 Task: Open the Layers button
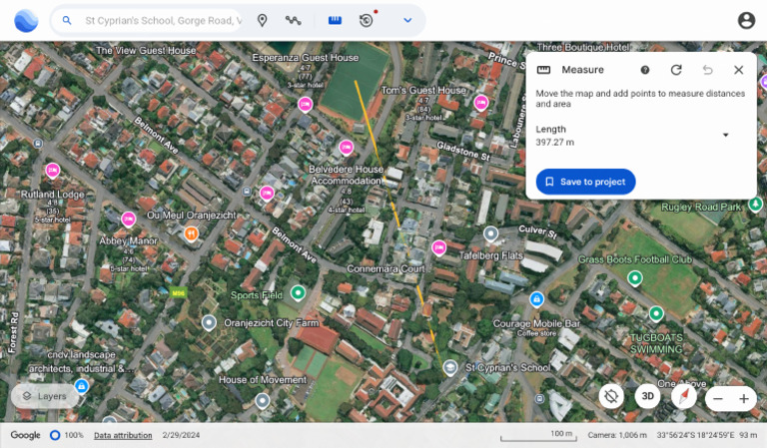coord(45,396)
